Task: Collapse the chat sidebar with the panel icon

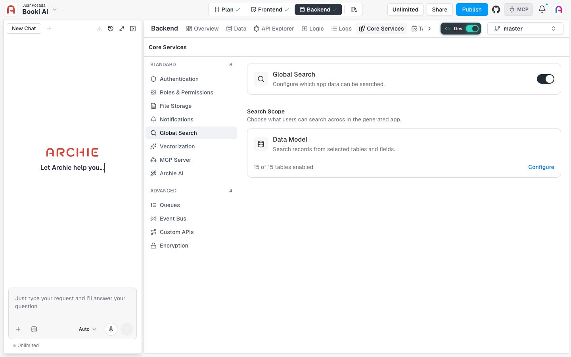Action: [133, 29]
